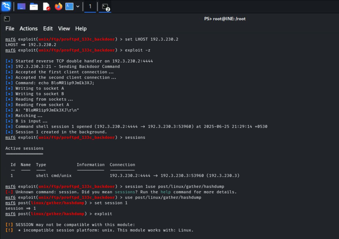
Task: Click the 'Matching...' output line
Action: (24, 116)
